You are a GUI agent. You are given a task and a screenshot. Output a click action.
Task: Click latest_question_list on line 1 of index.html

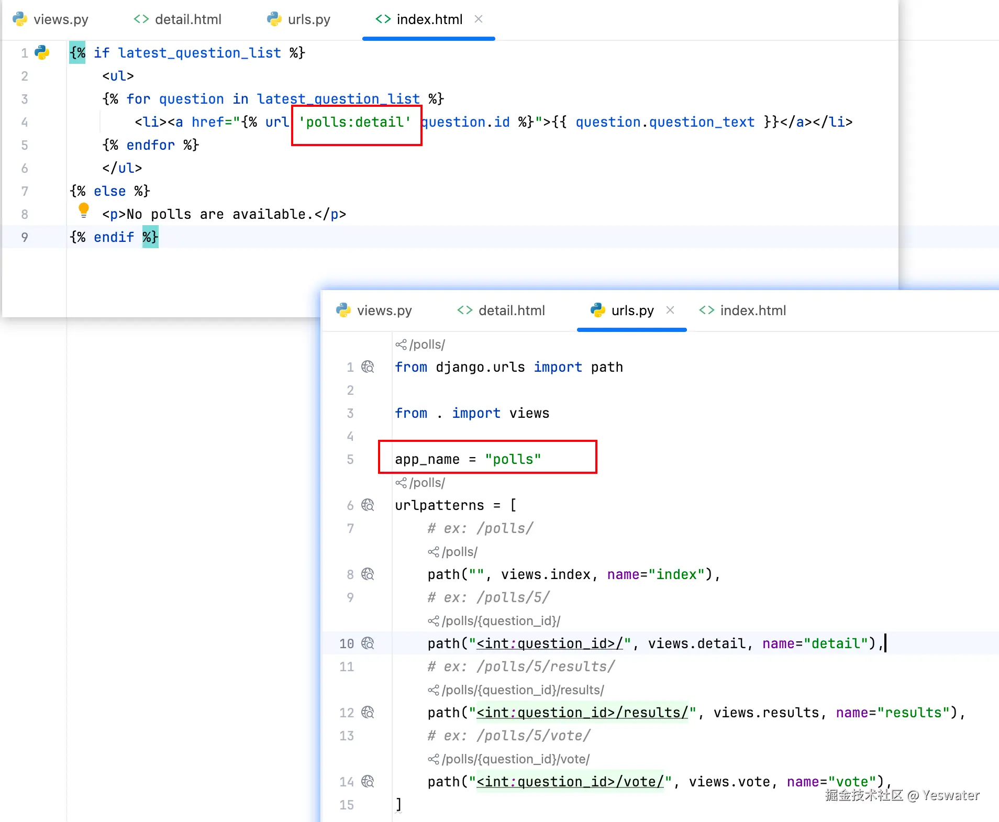click(x=199, y=53)
